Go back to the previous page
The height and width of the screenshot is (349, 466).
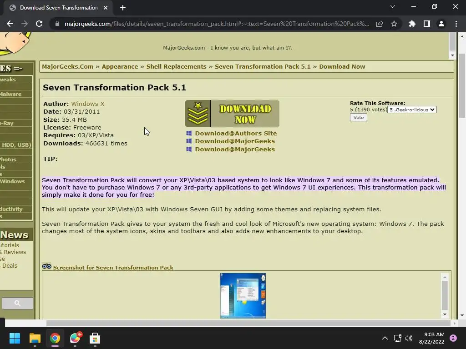point(10,24)
